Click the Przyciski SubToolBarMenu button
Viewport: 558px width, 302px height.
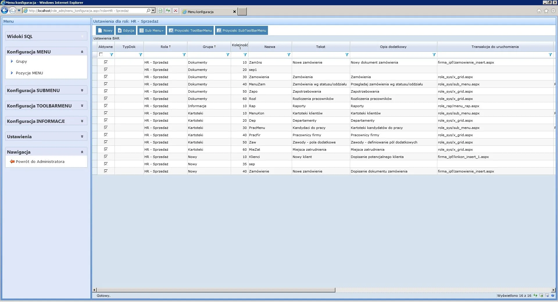(x=242, y=30)
